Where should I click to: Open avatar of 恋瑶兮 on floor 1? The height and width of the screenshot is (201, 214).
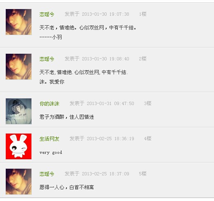coord(19,22)
